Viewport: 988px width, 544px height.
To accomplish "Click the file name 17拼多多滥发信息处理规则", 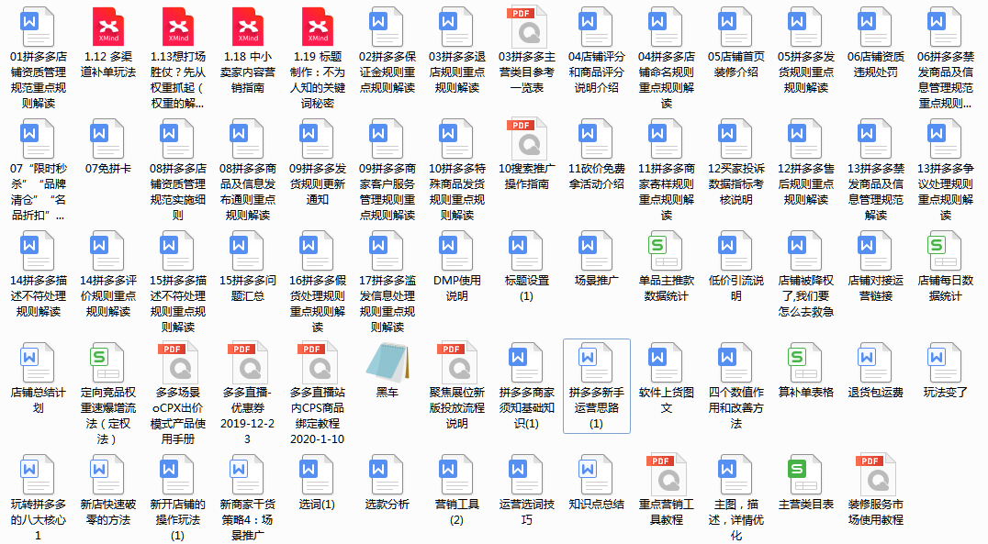I will (387, 305).
